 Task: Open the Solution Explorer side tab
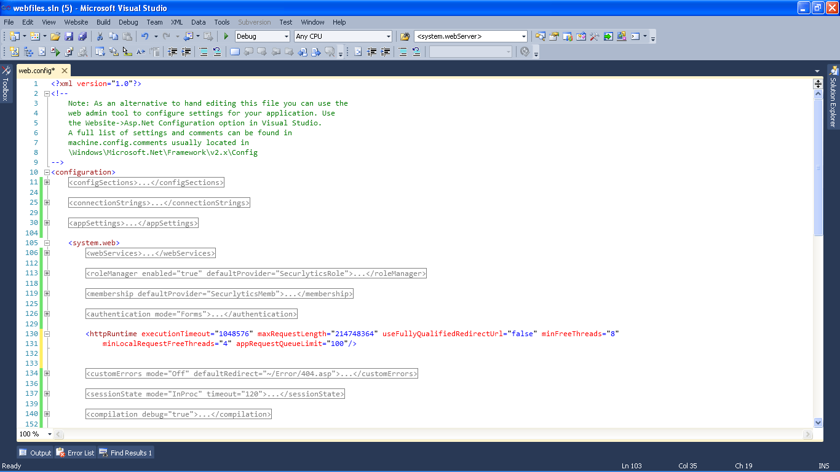pos(833,96)
